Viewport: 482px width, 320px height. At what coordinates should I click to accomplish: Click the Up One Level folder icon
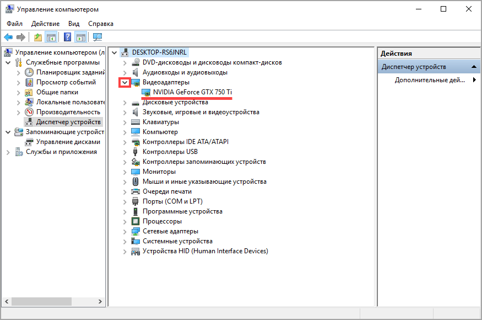(37, 37)
